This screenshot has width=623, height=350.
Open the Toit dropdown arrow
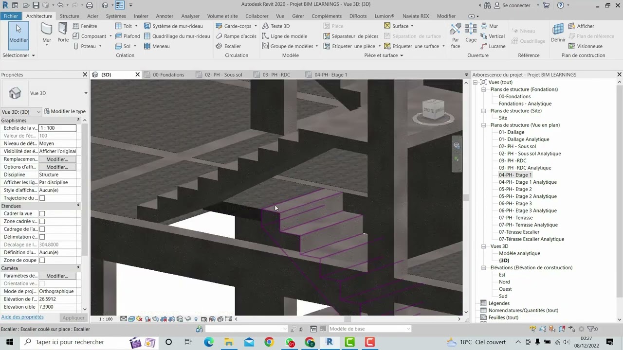(x=136, y=26)
